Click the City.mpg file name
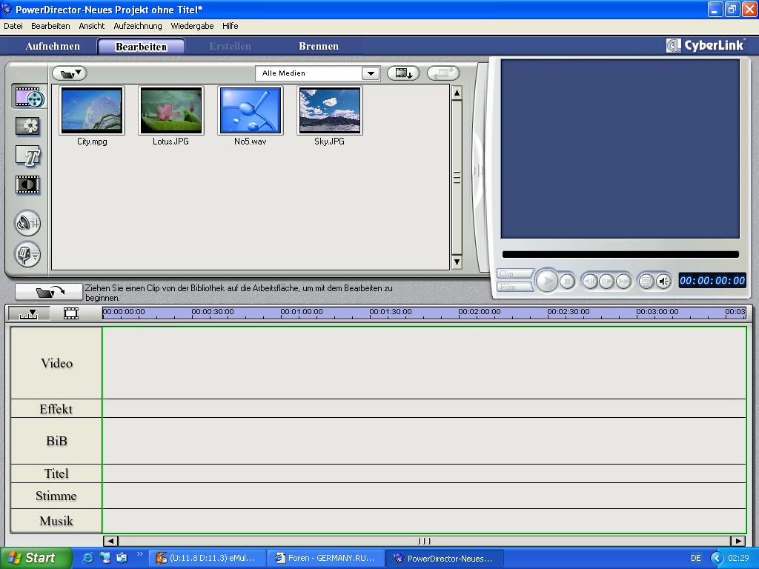759x569 pixels. (x=92, y=142)
